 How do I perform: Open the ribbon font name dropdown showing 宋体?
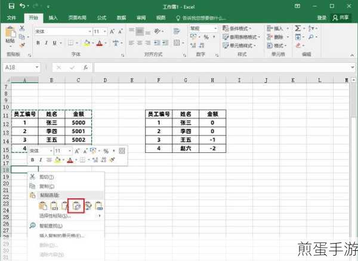89,32
